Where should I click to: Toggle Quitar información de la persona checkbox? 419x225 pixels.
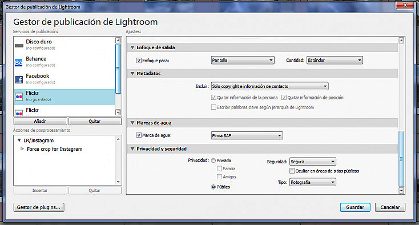coord(213,98)
